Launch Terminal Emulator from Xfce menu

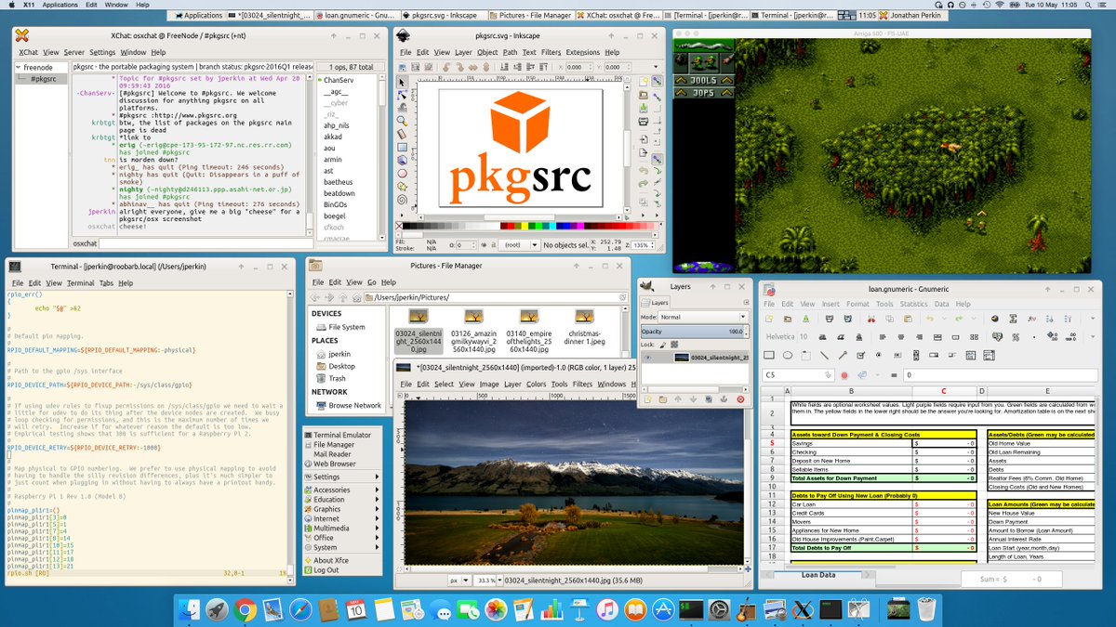pyautogui.click(x=342, y=435)
